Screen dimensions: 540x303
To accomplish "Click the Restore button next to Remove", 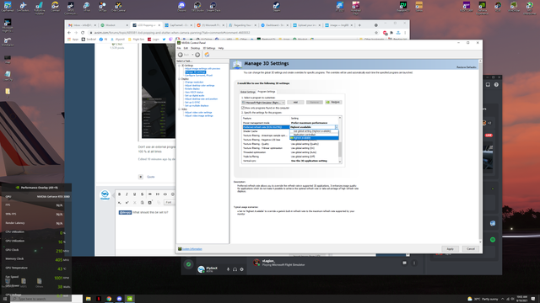I will click(x=333, y=103).
